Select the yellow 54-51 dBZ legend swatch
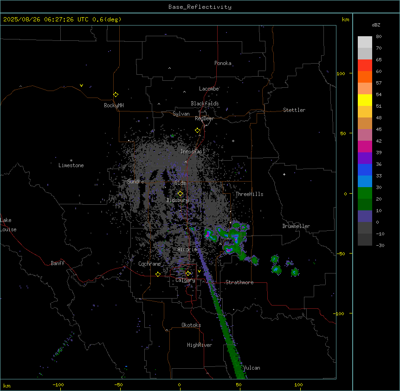 coord(365,100)
